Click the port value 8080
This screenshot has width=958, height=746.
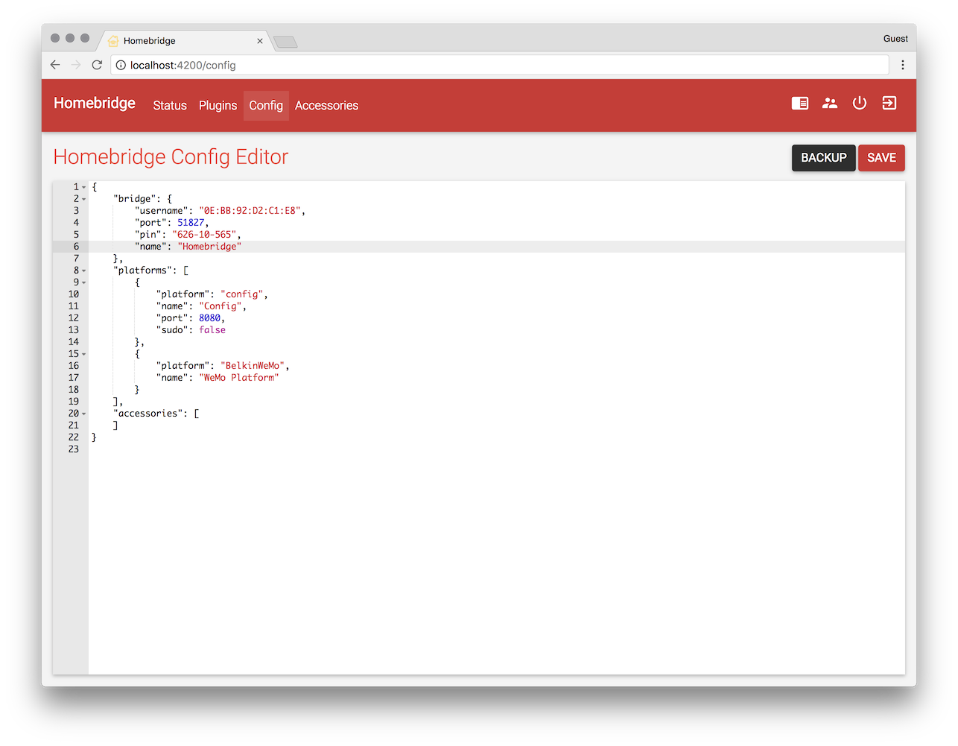[x=209, y=318]
